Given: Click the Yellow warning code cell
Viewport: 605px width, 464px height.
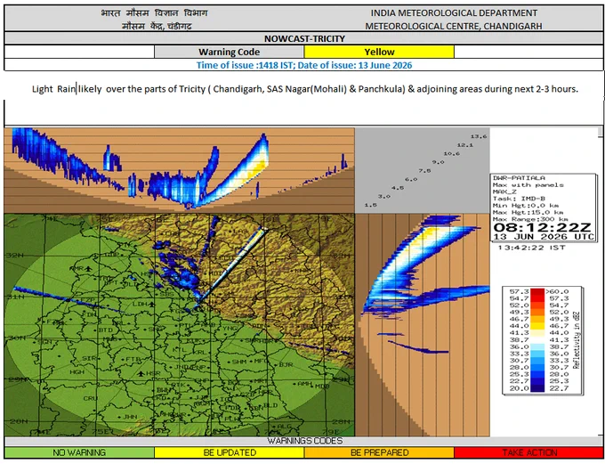Looking at the screenshot, I should click(x=379, y=52).
